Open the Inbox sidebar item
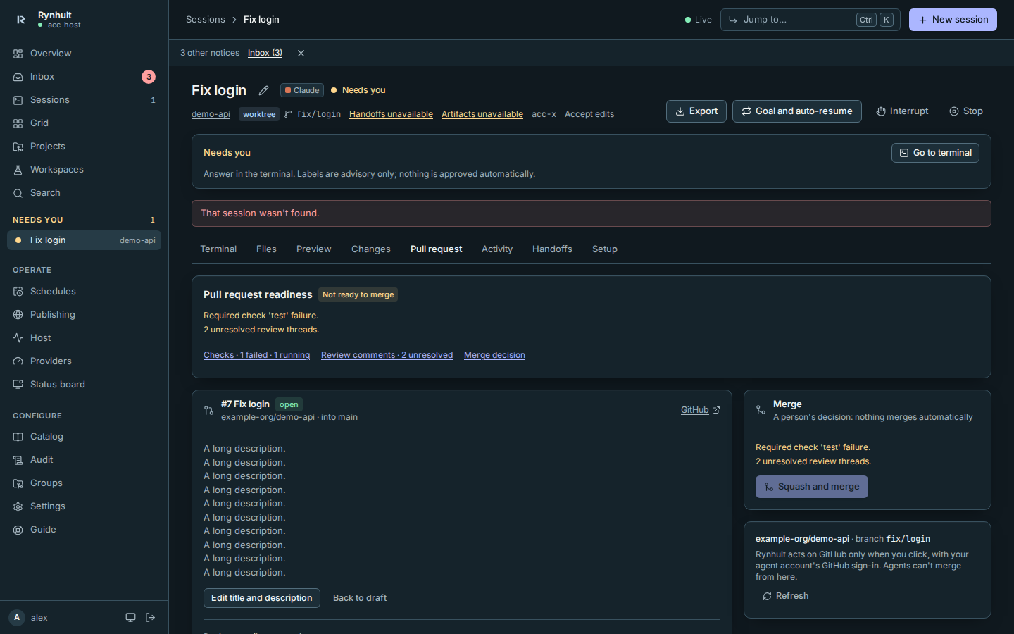The image size is (1014, 634). (84, 77)
